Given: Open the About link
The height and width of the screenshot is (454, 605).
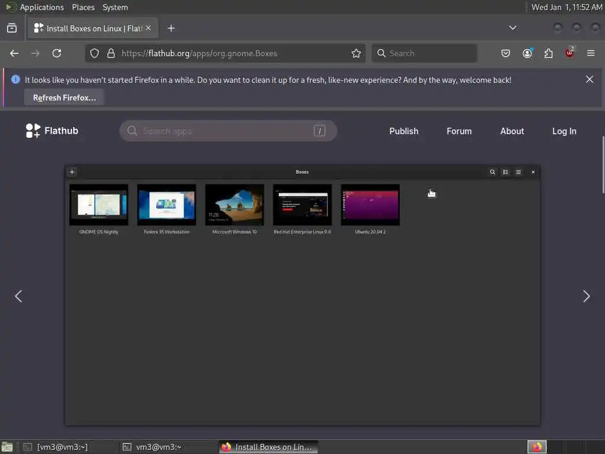Looking at the screenshot, I should 512,131.
